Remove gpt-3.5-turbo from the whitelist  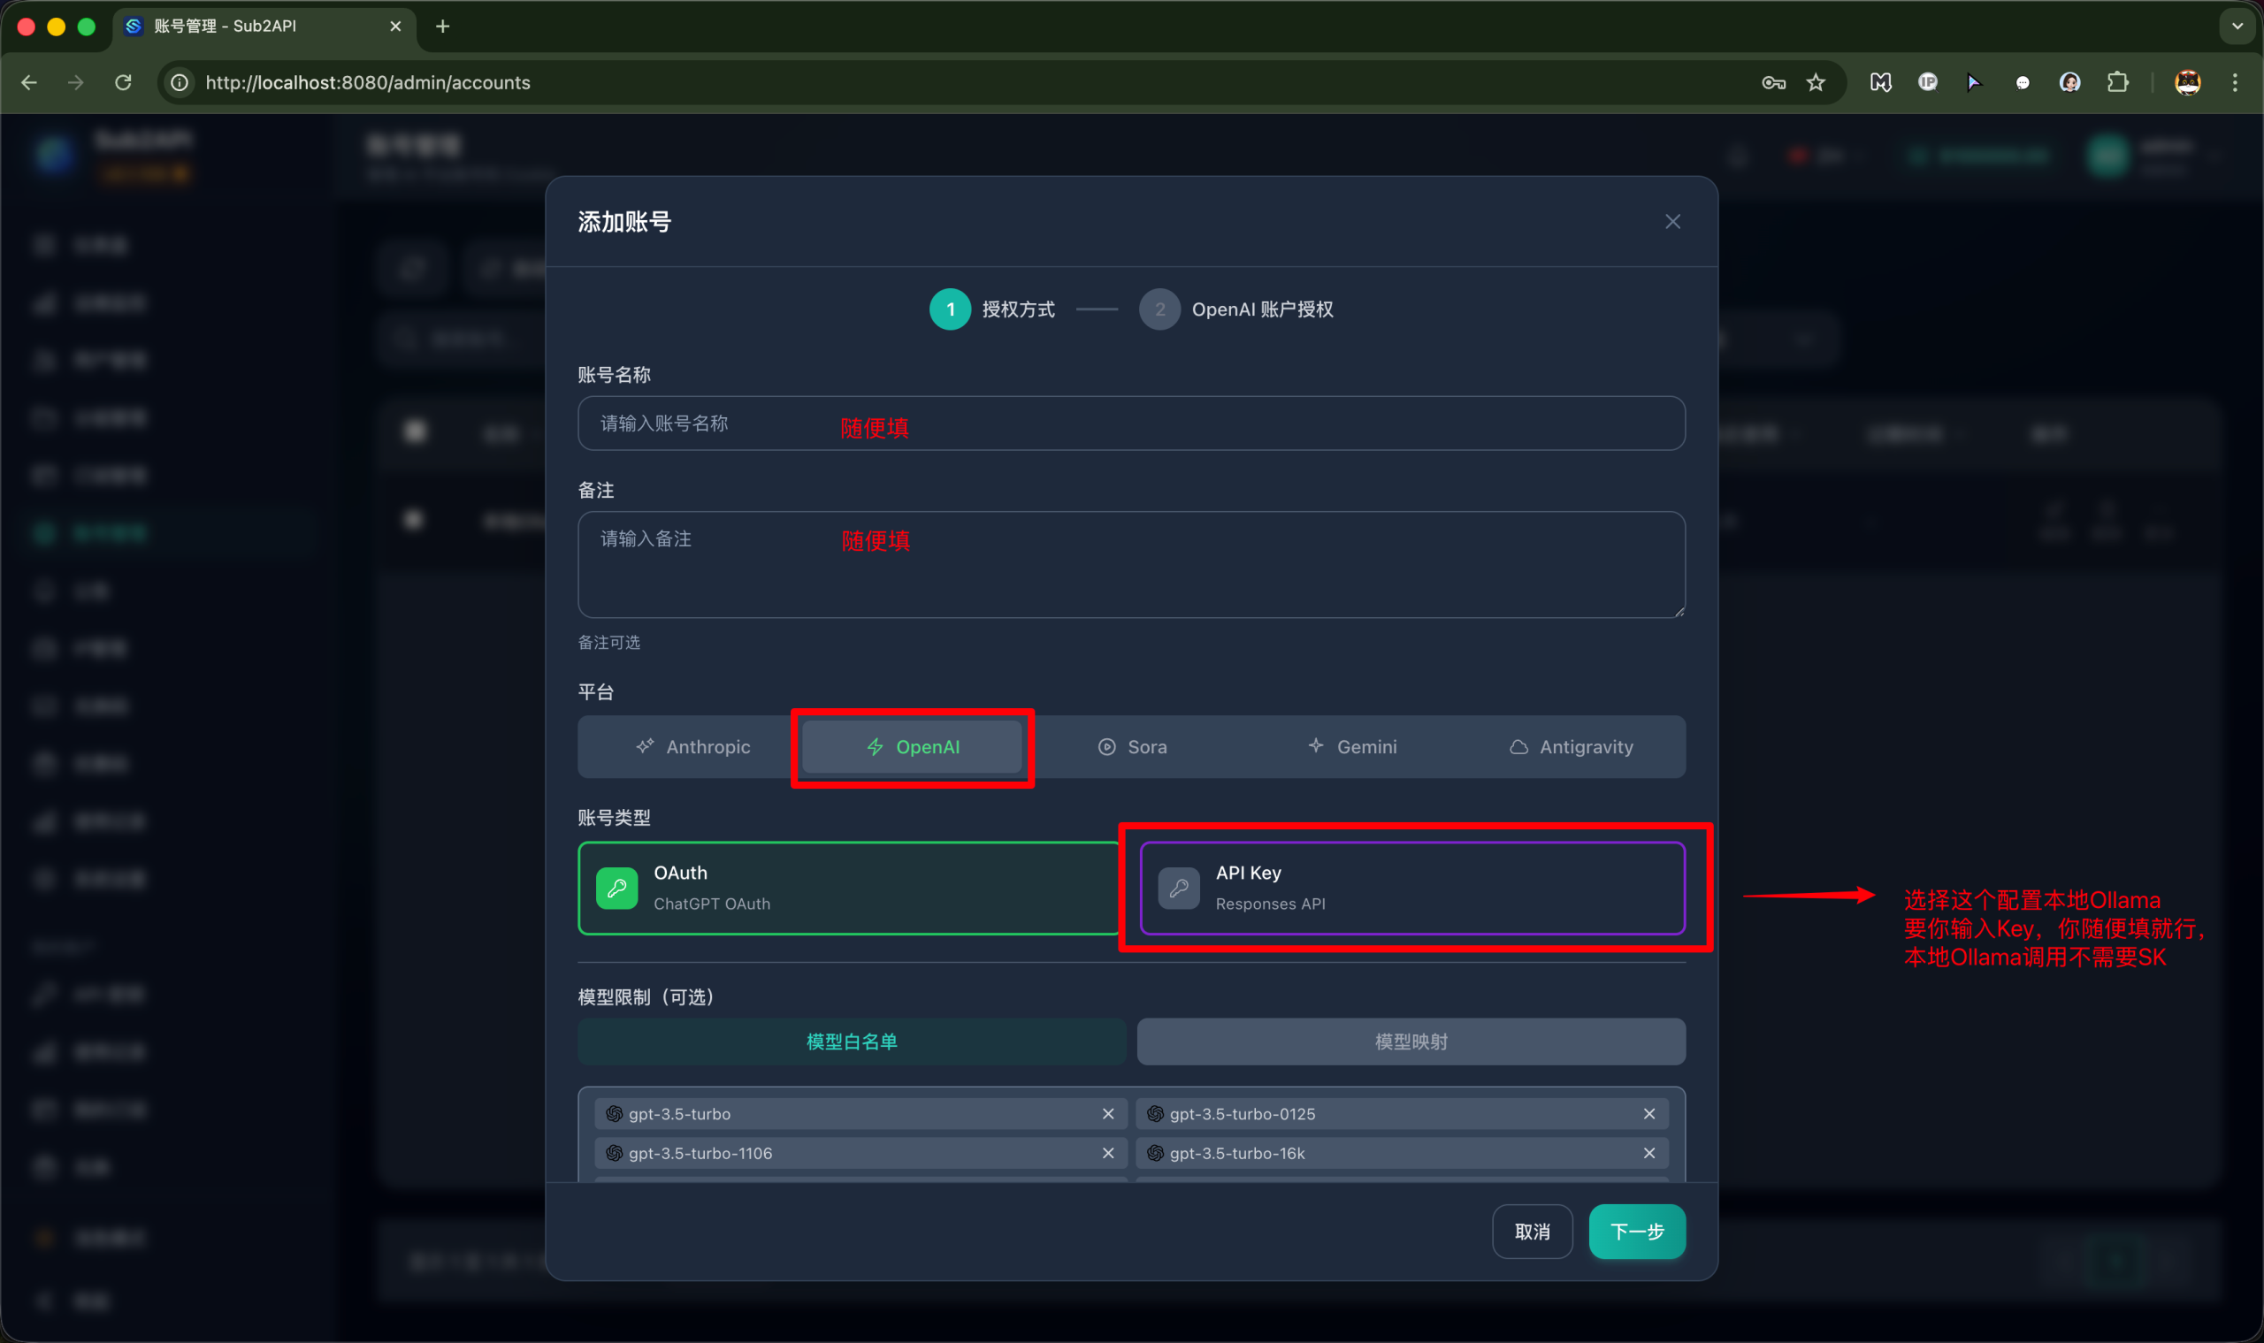pyautogui.click(x=1107, y=1114)
